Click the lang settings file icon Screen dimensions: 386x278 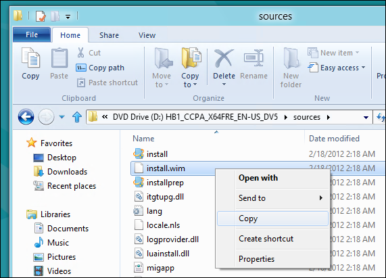point(138,211)
